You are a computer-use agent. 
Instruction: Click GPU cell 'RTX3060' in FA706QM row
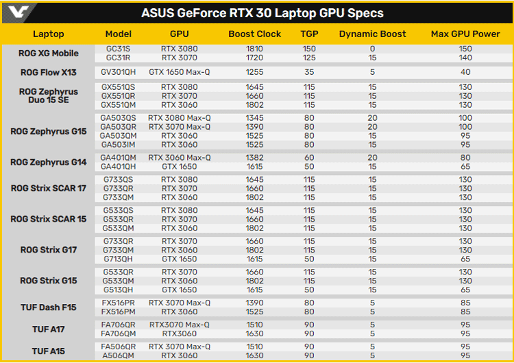pos(180,333)
